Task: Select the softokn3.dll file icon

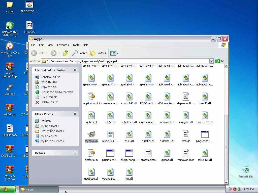Action: coord(205,153)
